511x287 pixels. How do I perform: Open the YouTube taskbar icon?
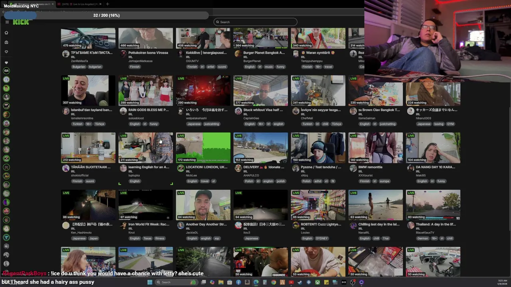(291, 282)
